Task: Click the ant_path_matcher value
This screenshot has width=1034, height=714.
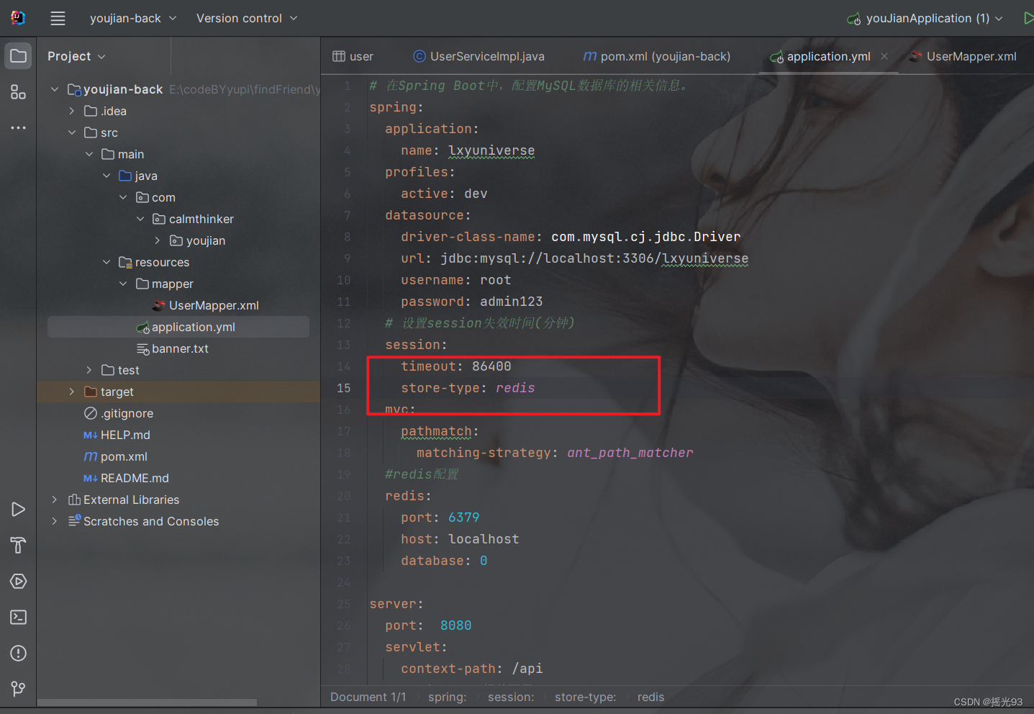Action: (x=630, y=453)
